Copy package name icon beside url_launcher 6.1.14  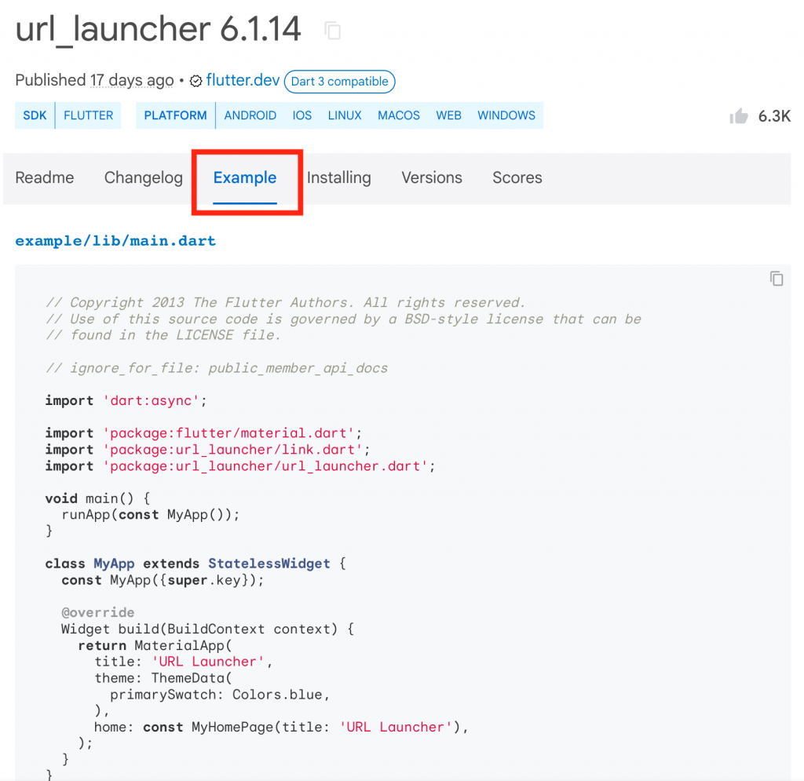pos(332,31)
